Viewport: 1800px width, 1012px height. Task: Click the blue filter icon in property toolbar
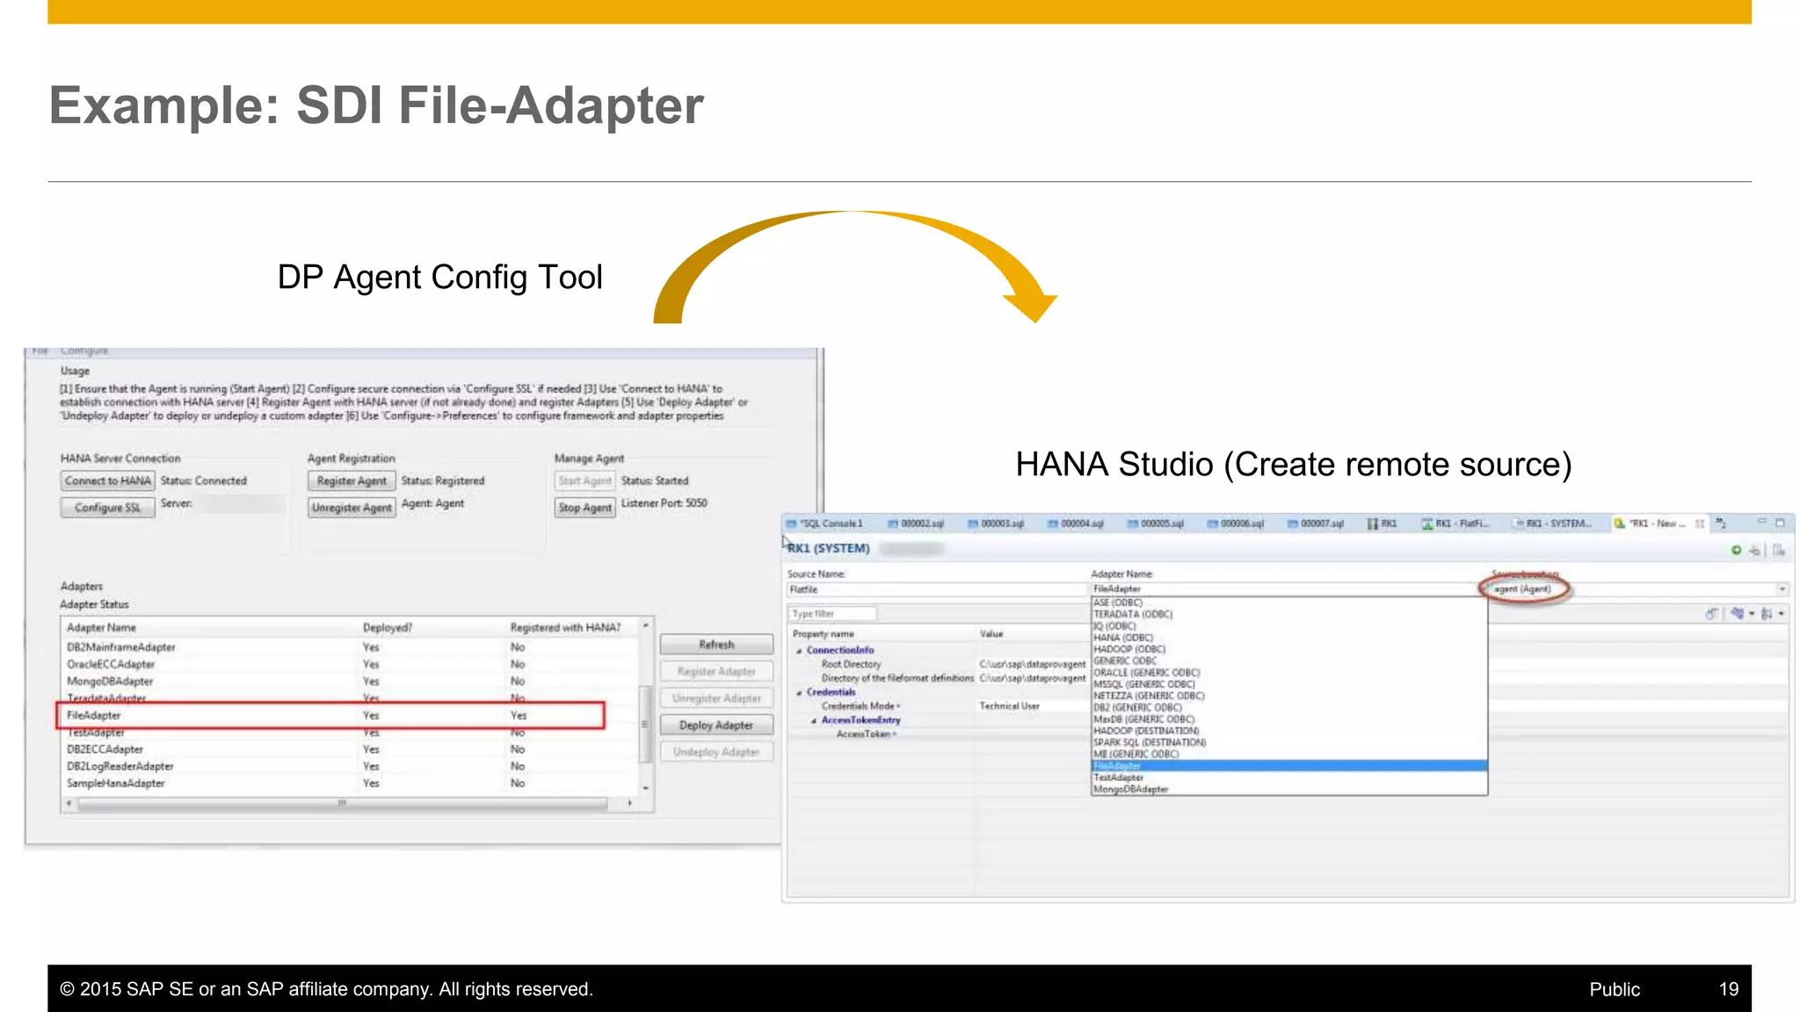pos(1737,613)
